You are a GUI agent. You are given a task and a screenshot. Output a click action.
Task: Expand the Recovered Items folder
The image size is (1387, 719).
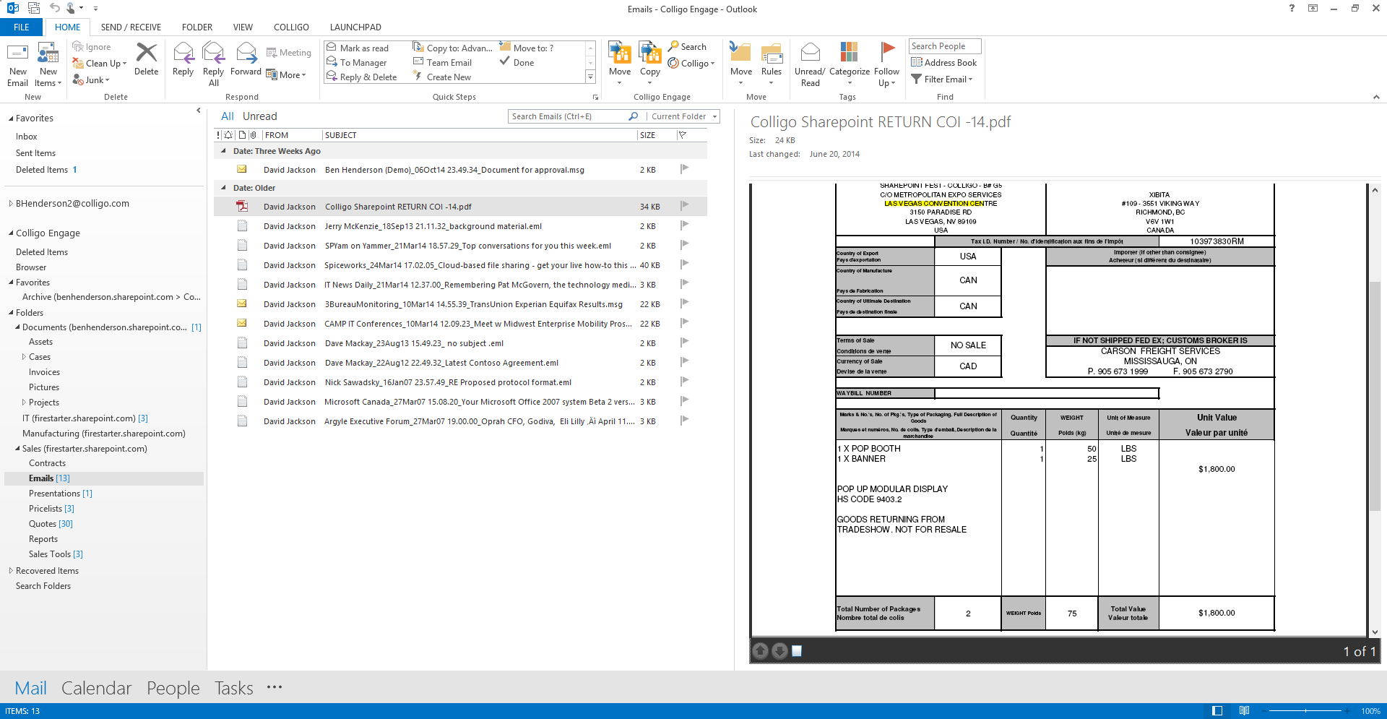point(11,571)
